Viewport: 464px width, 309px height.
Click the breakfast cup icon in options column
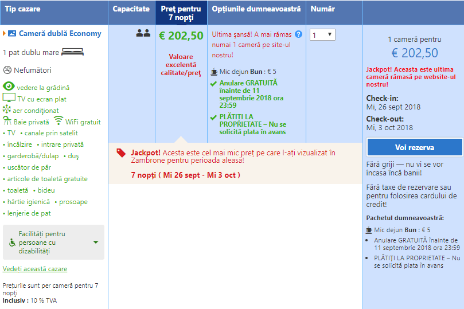coord(214,72)
